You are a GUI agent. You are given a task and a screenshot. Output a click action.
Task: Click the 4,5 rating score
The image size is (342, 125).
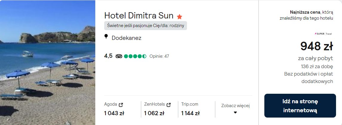[x=108, y=56]
